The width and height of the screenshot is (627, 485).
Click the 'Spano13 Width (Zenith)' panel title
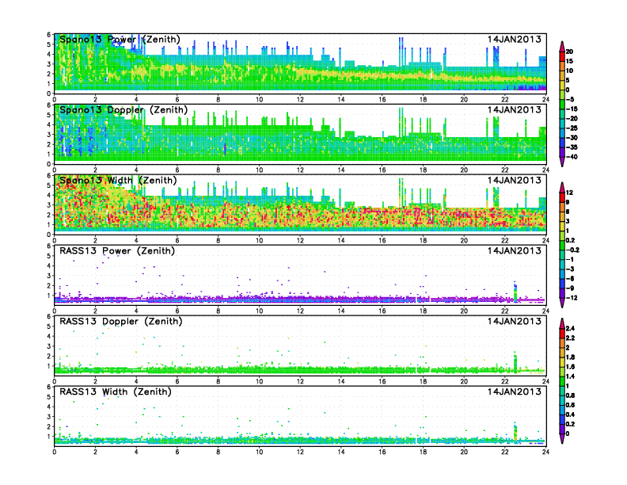[x=118, y=181]
